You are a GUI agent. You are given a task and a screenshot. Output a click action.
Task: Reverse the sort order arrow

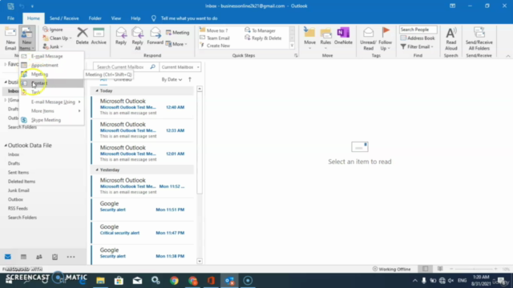tap(190, 79)
